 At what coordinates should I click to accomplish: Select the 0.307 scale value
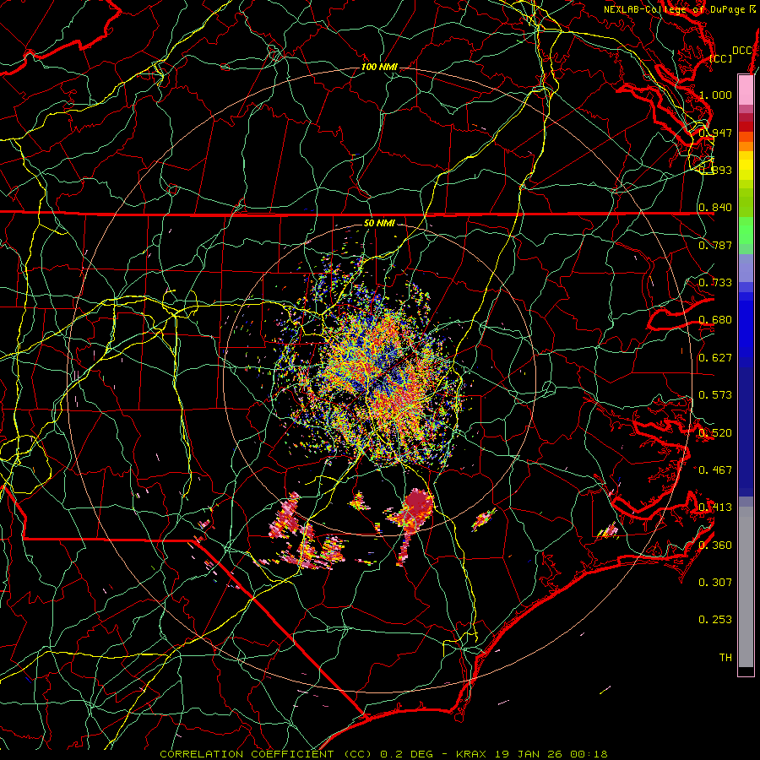715,583
